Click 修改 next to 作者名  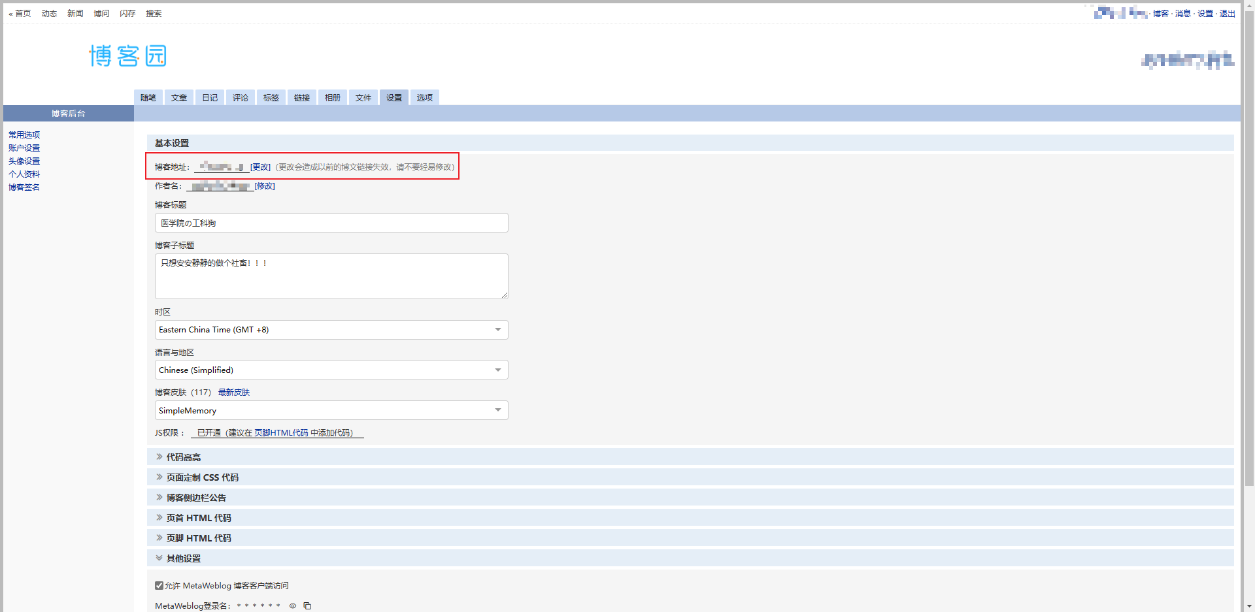click(x=265, y=186)
